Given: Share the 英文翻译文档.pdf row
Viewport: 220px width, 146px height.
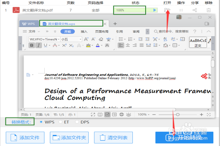Looking at the screenshot, I should pyautogui.click(x=195, y=10).
